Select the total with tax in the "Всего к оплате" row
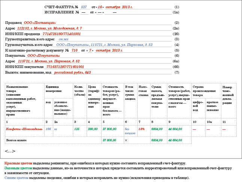 pos(175,140)
